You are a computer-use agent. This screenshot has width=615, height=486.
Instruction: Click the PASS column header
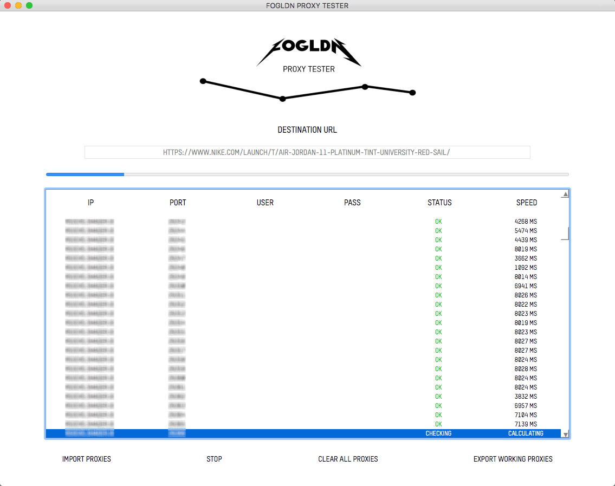[x=352, y=203]
